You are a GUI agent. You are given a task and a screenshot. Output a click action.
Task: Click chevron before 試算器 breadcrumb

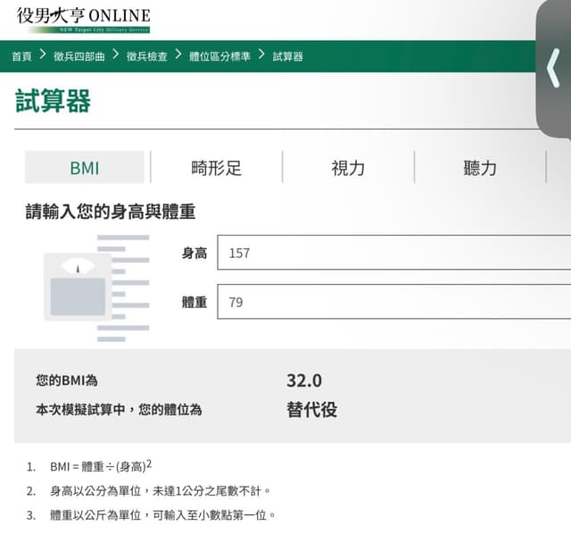pos(261,55)
